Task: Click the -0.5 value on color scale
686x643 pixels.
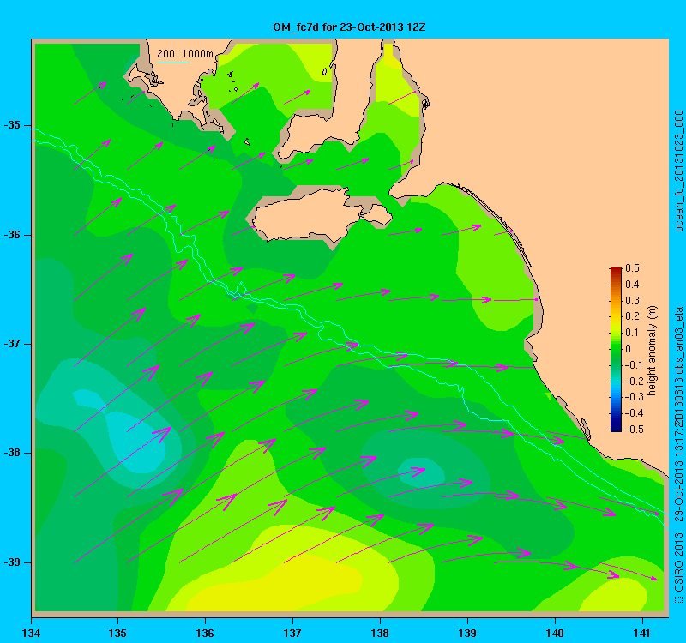Action: [634, 430]
